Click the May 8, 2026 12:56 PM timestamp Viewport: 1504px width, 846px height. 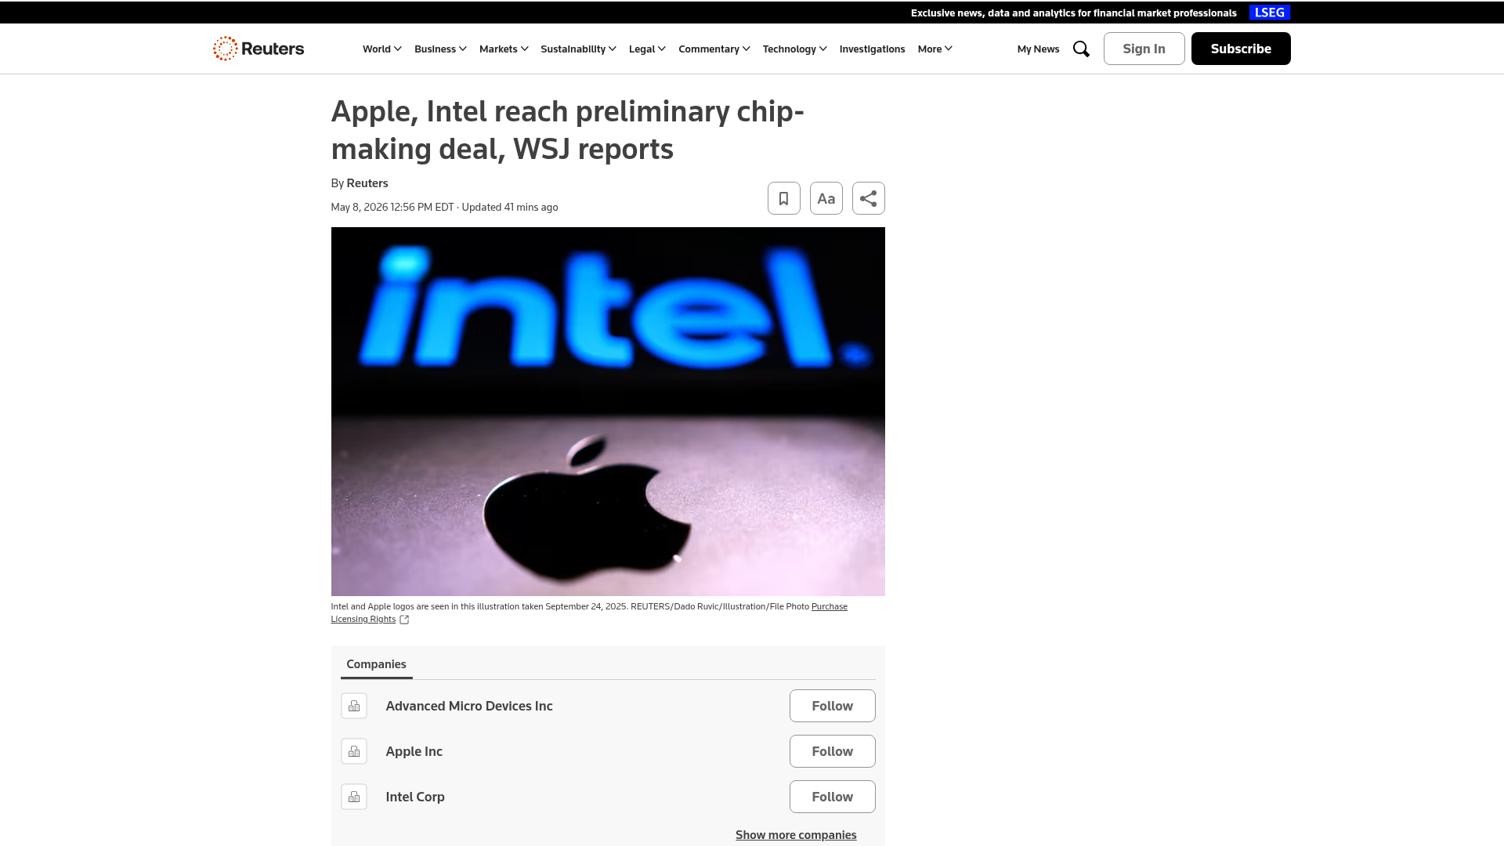coord(392,208)
